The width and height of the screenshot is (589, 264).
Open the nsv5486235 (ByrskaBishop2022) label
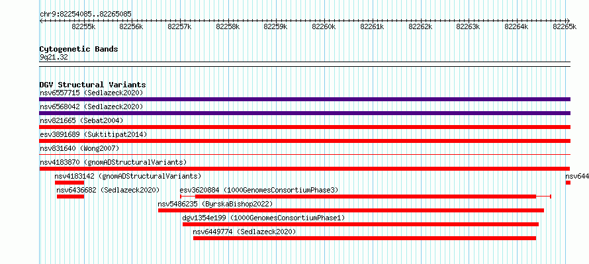click(215, 204)
